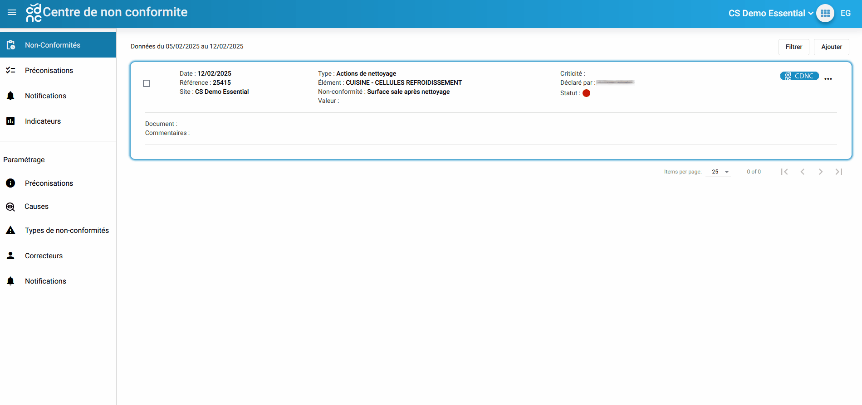Open the EG user profile initials
862x405 pixels.
pos(845,13)
